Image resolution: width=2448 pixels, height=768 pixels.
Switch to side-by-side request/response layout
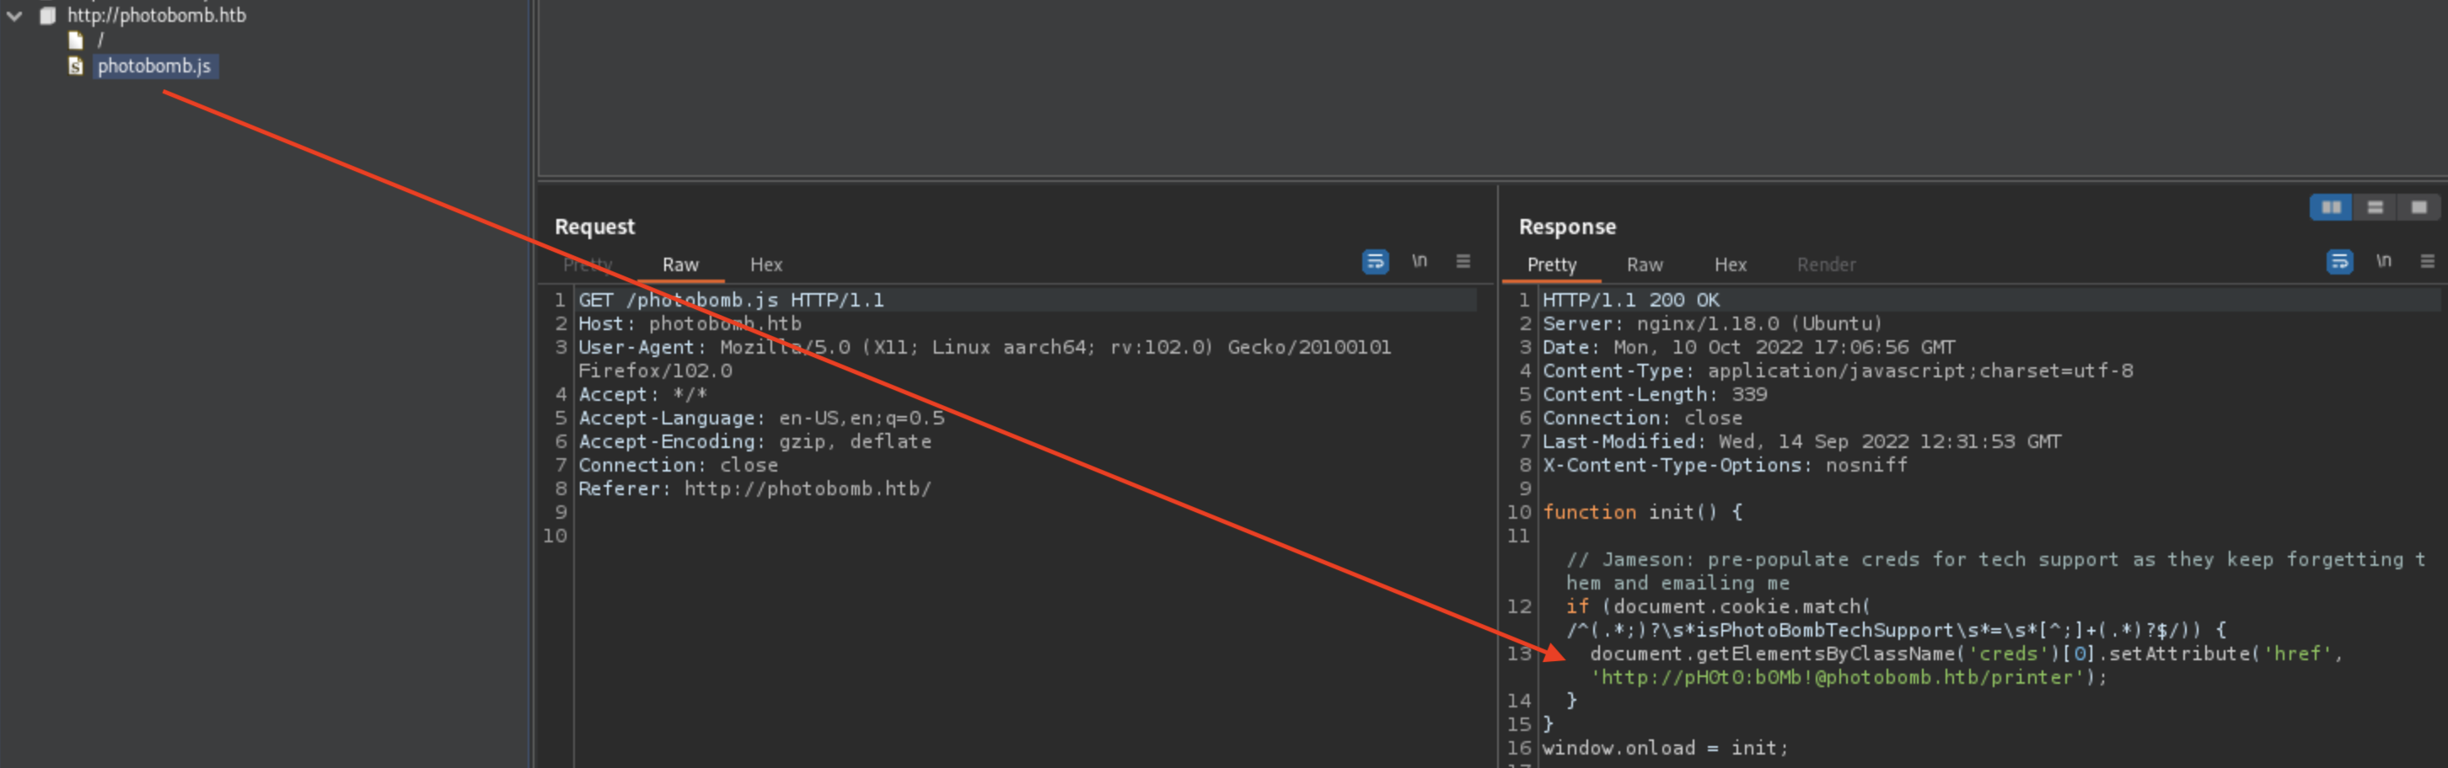2331,208
